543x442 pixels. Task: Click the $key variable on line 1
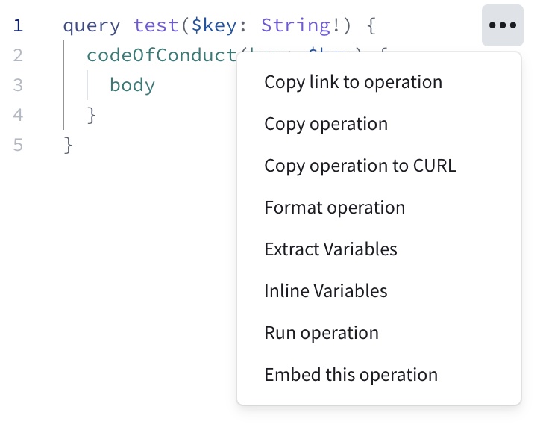coord(214,26)
